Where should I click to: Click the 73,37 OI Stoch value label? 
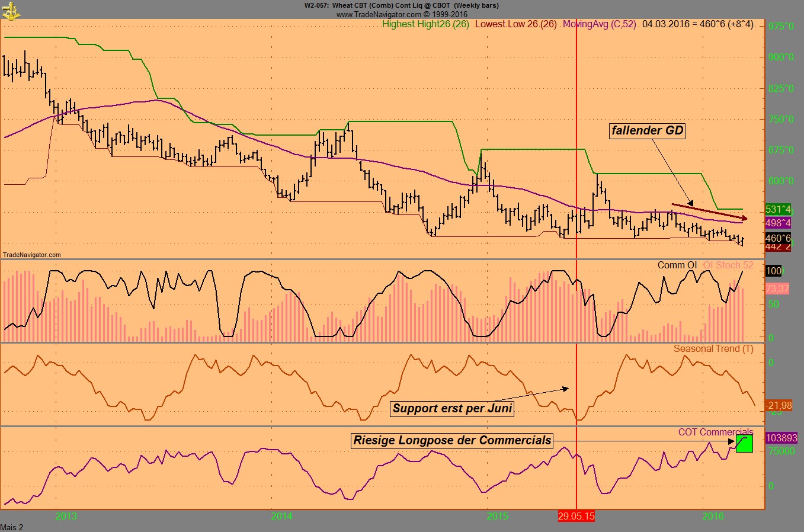click(776, 290)
